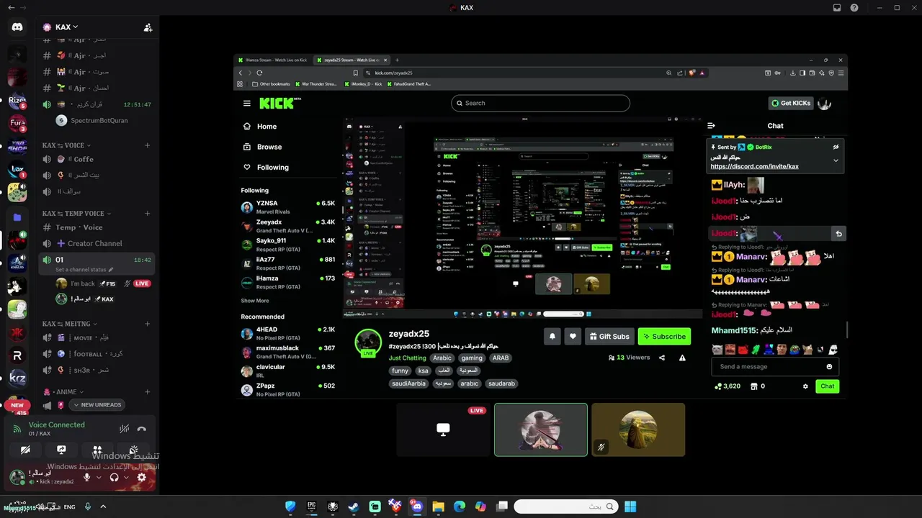Open the discord.com/invite/kax link

point(754,166)
